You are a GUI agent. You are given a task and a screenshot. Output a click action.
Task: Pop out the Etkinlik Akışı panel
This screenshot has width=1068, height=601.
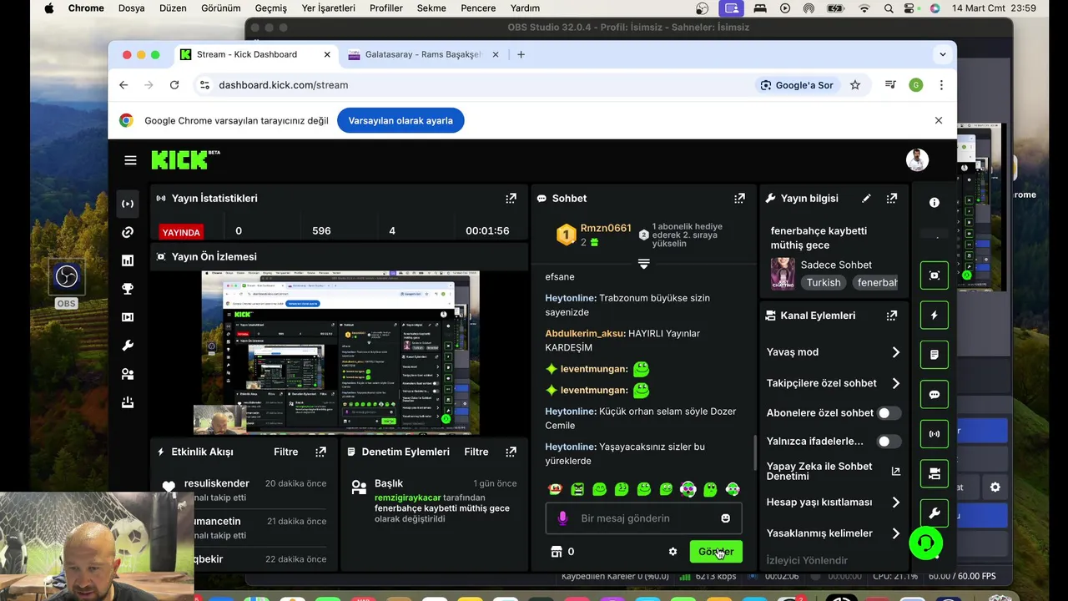pos(320,452)
